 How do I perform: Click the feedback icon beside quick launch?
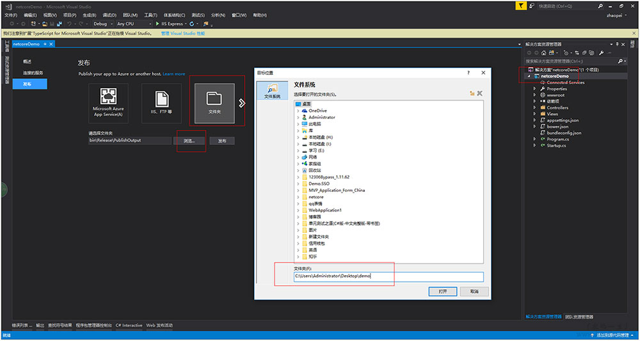[532, 6]
